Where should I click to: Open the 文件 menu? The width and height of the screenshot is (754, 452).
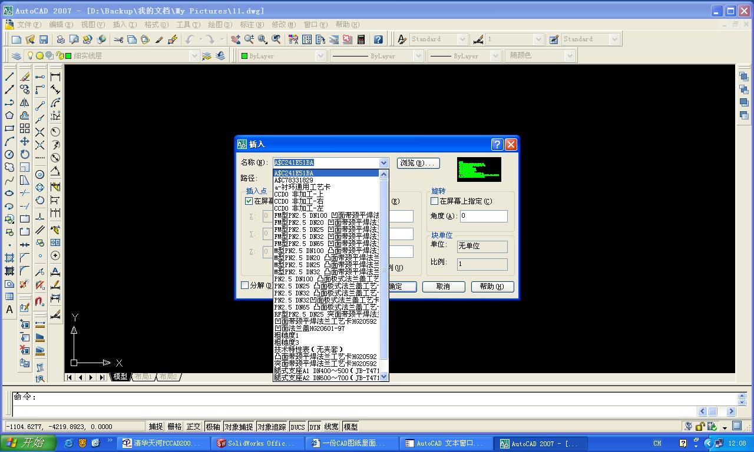coord(29,25)
